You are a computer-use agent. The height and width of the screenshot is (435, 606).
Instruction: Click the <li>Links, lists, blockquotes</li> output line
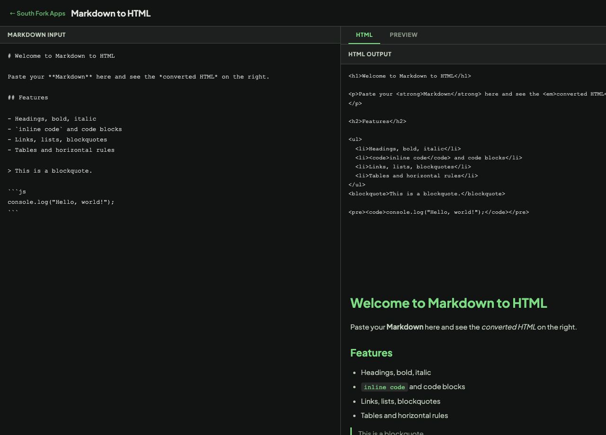[x=413, y=166]
